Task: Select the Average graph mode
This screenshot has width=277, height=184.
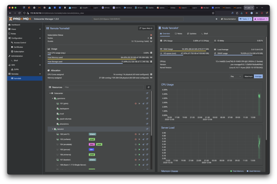Action: [x=258, y=76]
